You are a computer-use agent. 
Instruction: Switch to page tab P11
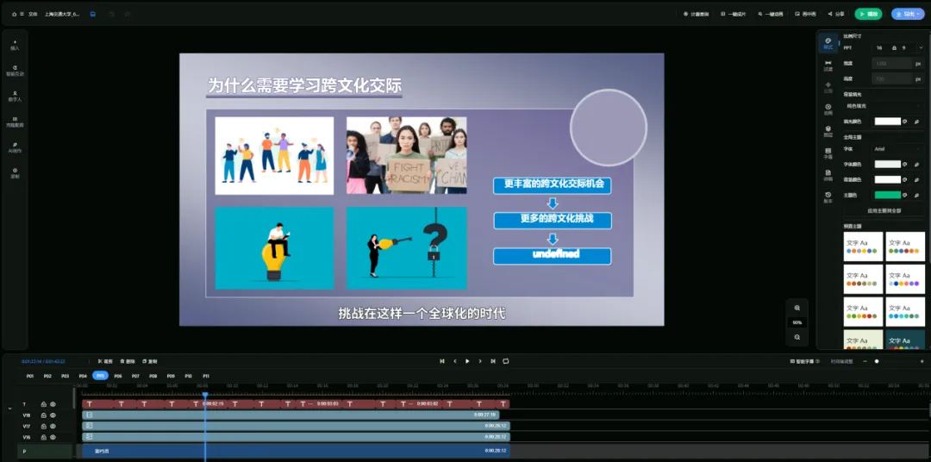[206, 376]
